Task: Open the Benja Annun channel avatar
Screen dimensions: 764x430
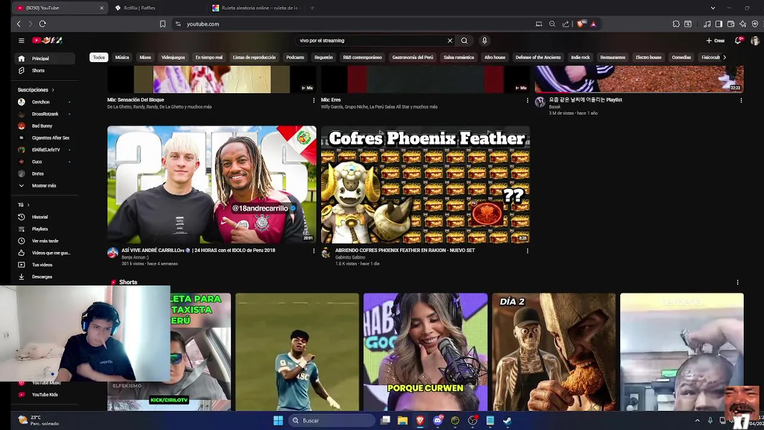Action: 113,253
